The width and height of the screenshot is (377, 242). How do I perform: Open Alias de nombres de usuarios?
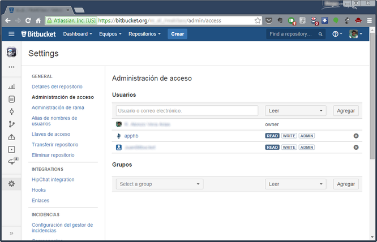tap(54, 121)
